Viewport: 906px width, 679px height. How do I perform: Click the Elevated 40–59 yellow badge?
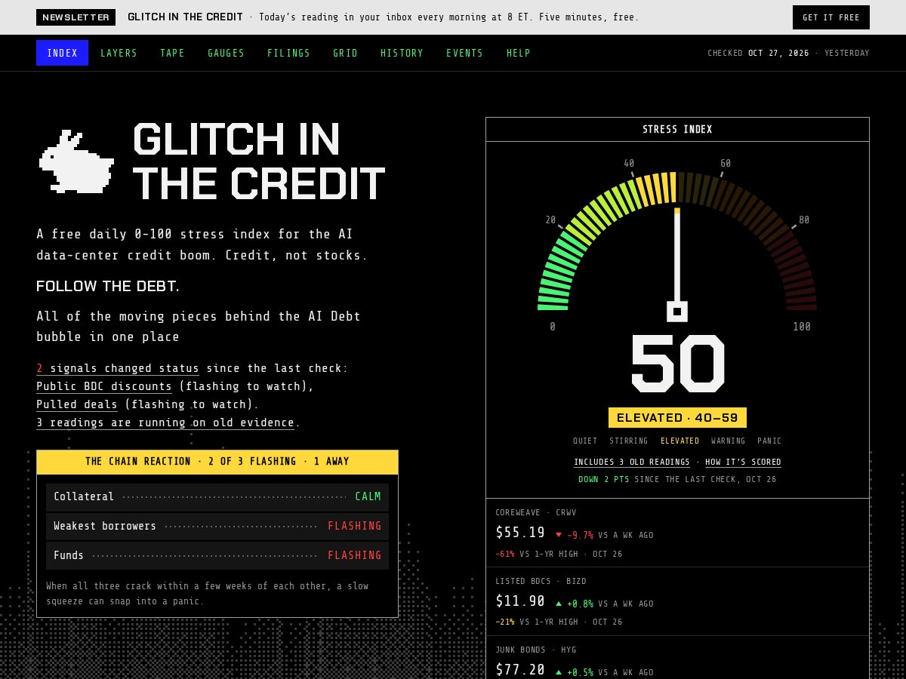point(677,417)
